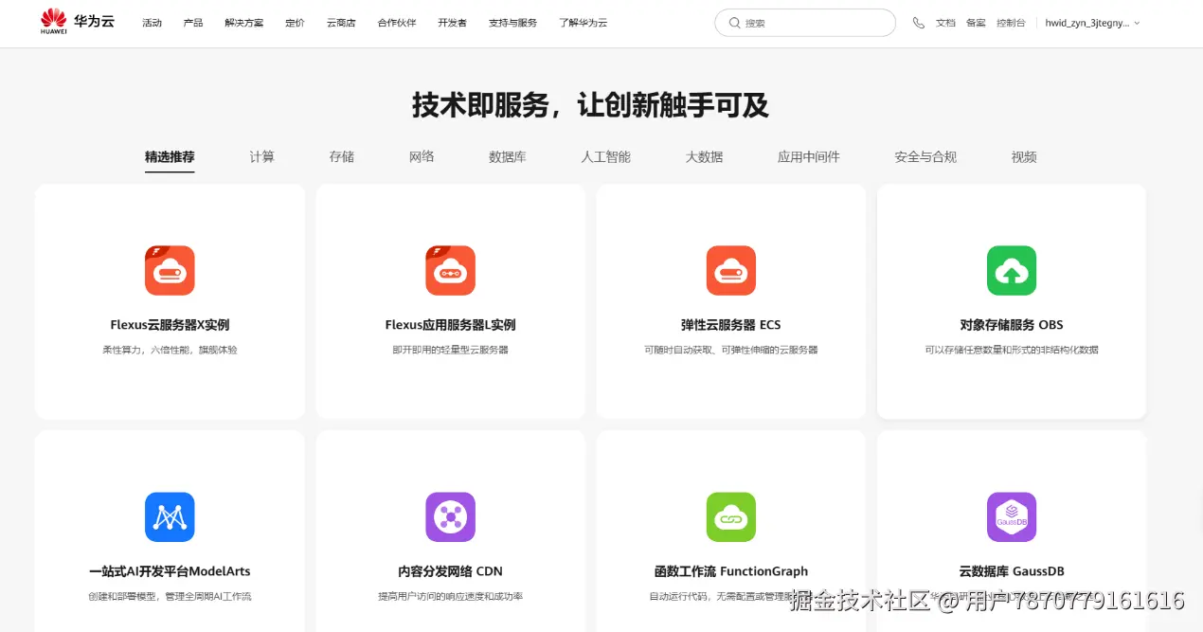
Task: Open the 了解华为云 menu
Action: pyautogui.click(x=583, y=23)
